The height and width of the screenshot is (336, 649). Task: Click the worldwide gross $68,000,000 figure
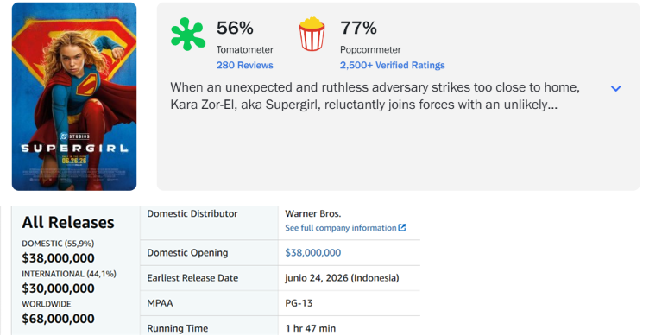(59, 319)
